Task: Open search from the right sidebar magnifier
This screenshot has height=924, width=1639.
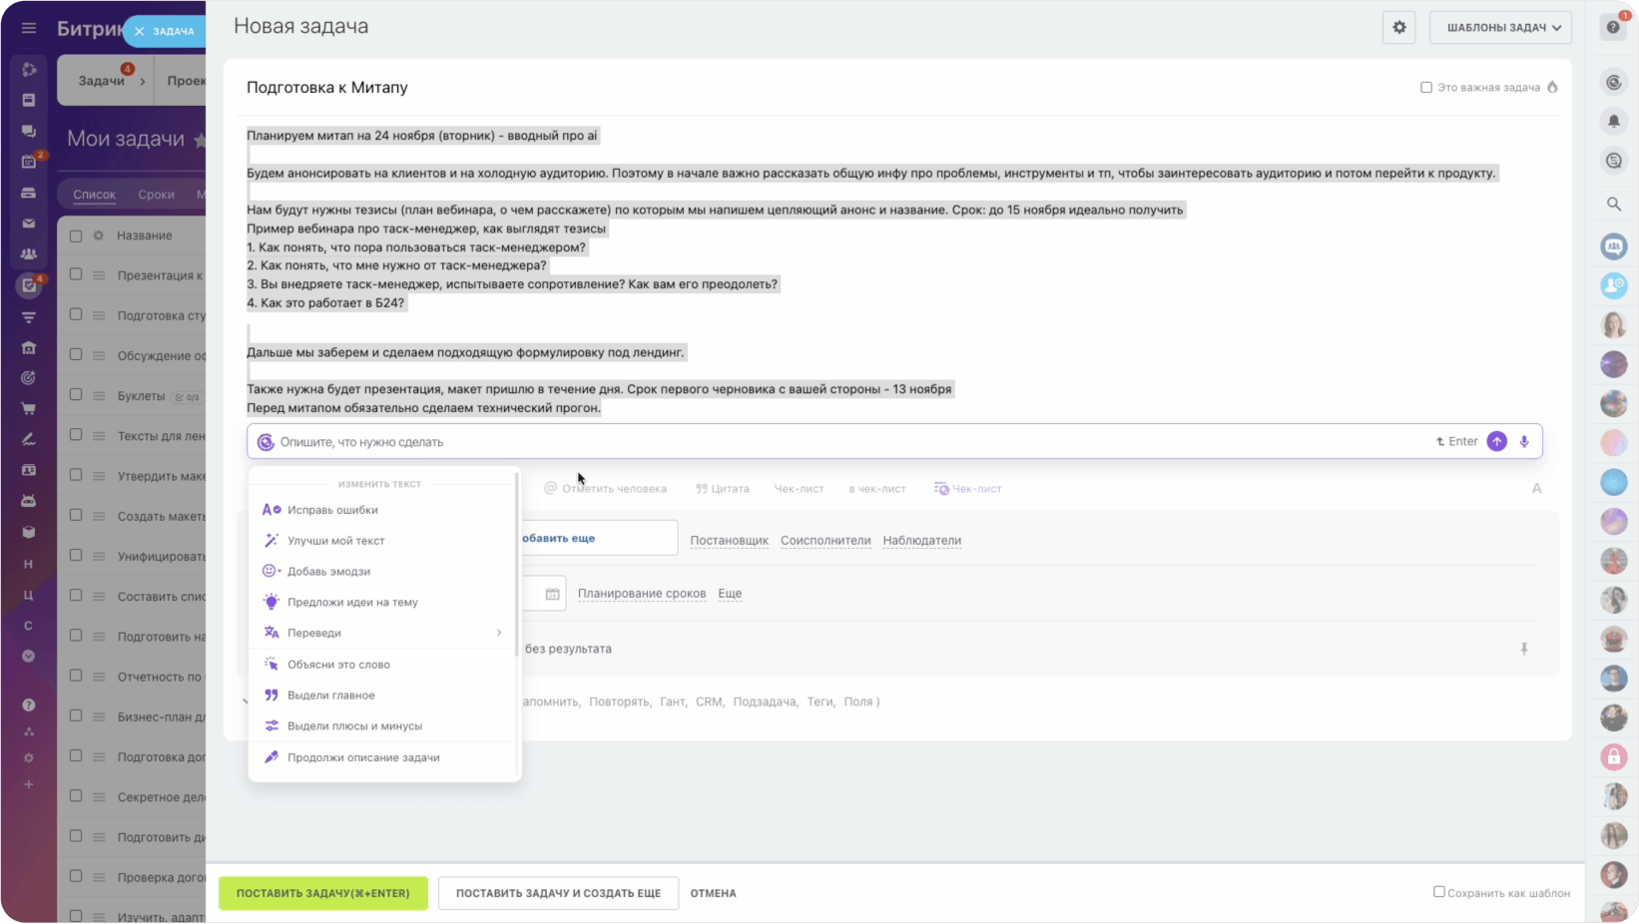Action: [1613, 204]
